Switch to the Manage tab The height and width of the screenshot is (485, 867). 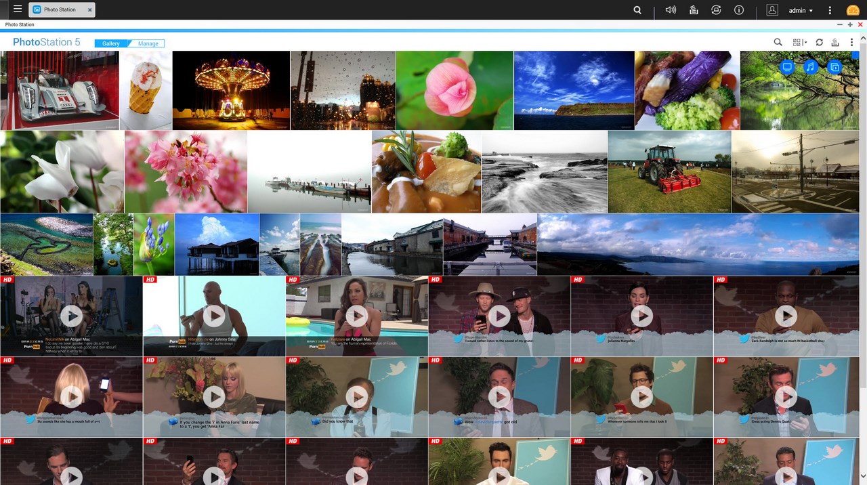(148, 43)
